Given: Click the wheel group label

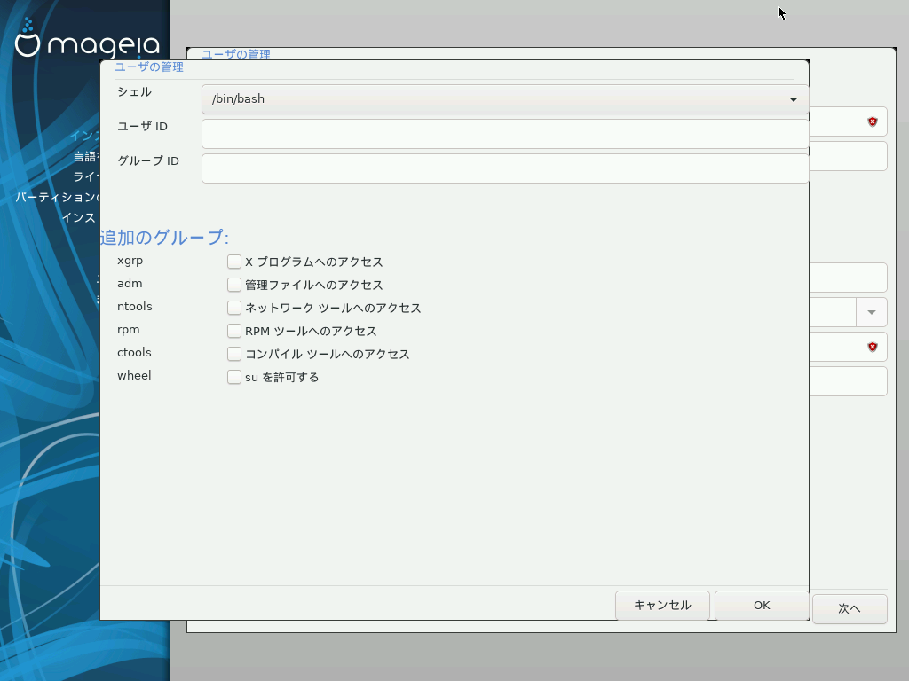Looking at the screenshot, I should [134, 375].
